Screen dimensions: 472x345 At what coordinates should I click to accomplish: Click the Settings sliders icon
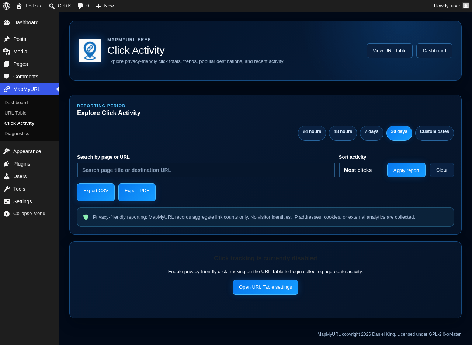pyautogui.click(x=7, y=201)
